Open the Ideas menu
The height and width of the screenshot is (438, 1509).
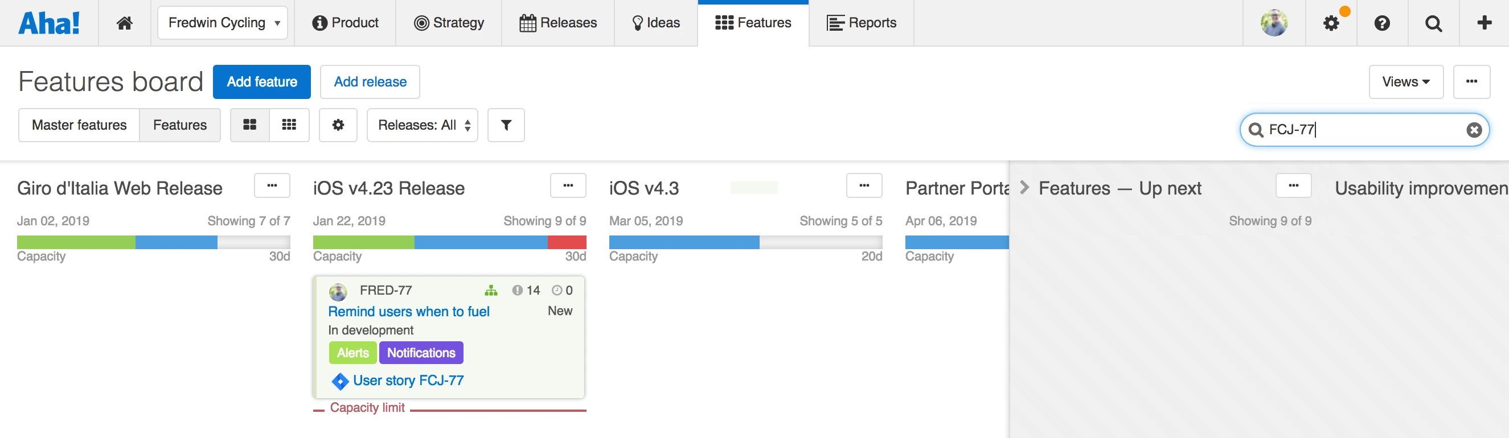click(655, 23)
